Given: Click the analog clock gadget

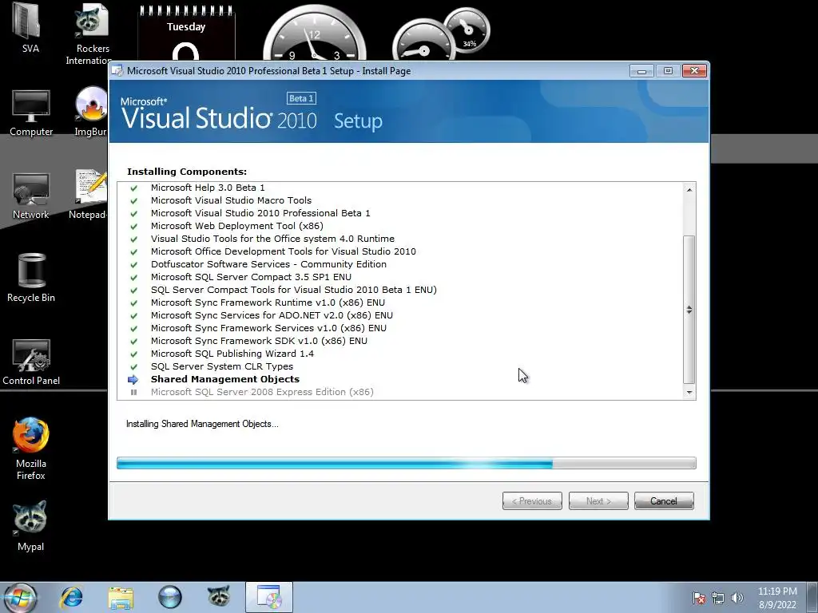Looking at the screenshot, I should 315,34.
